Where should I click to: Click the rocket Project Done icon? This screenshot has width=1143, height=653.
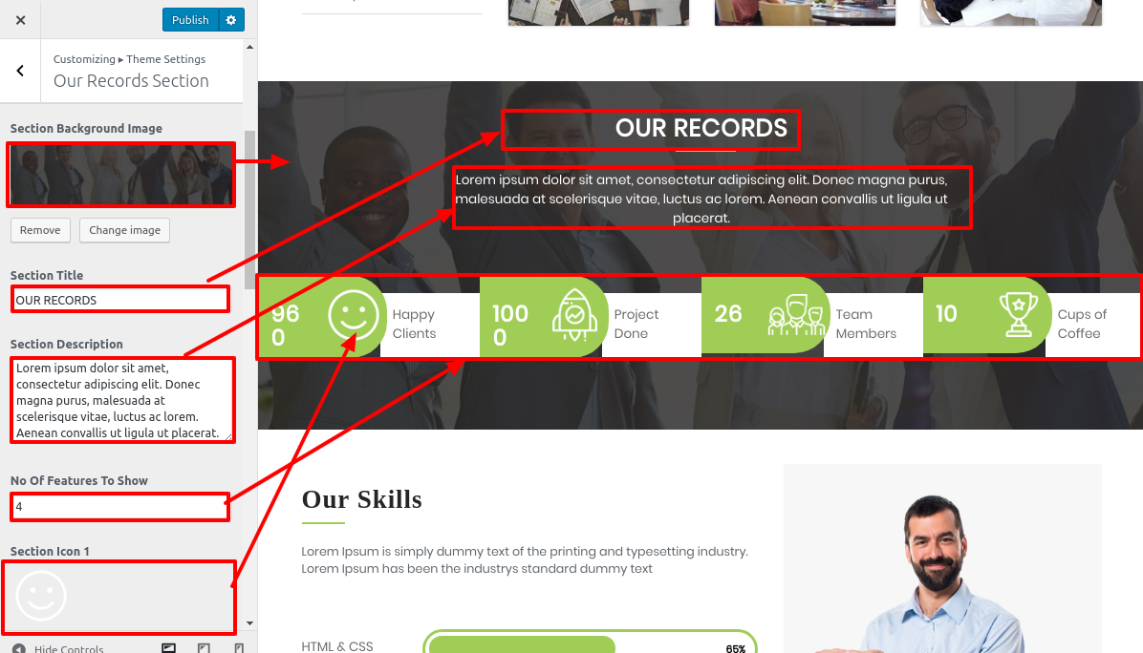point(574,315)
